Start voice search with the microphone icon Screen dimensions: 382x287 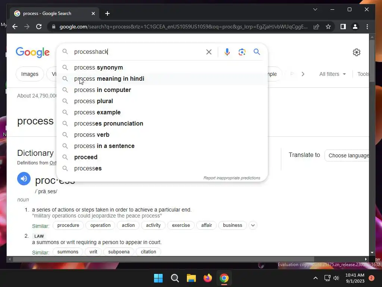[227, 52]
